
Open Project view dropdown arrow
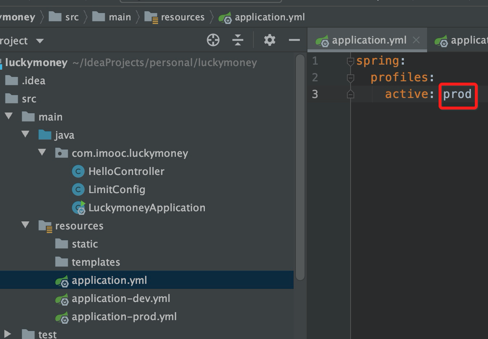tap(40, 41)
